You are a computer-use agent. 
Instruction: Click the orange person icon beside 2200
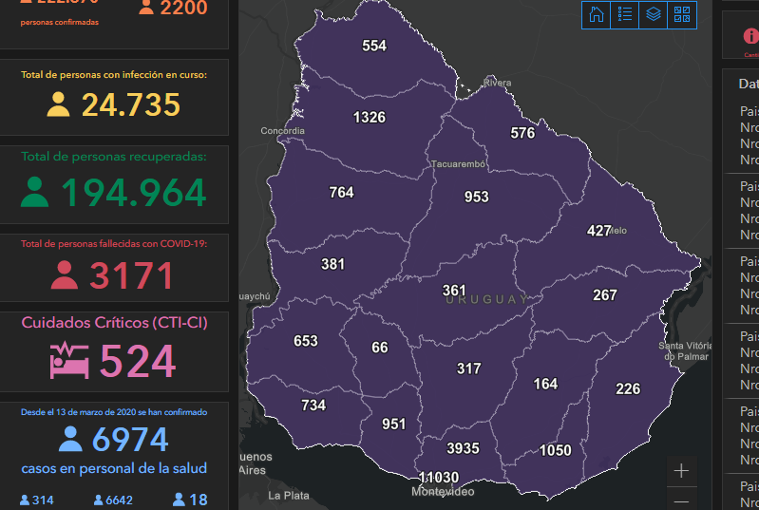coord(146,7)
